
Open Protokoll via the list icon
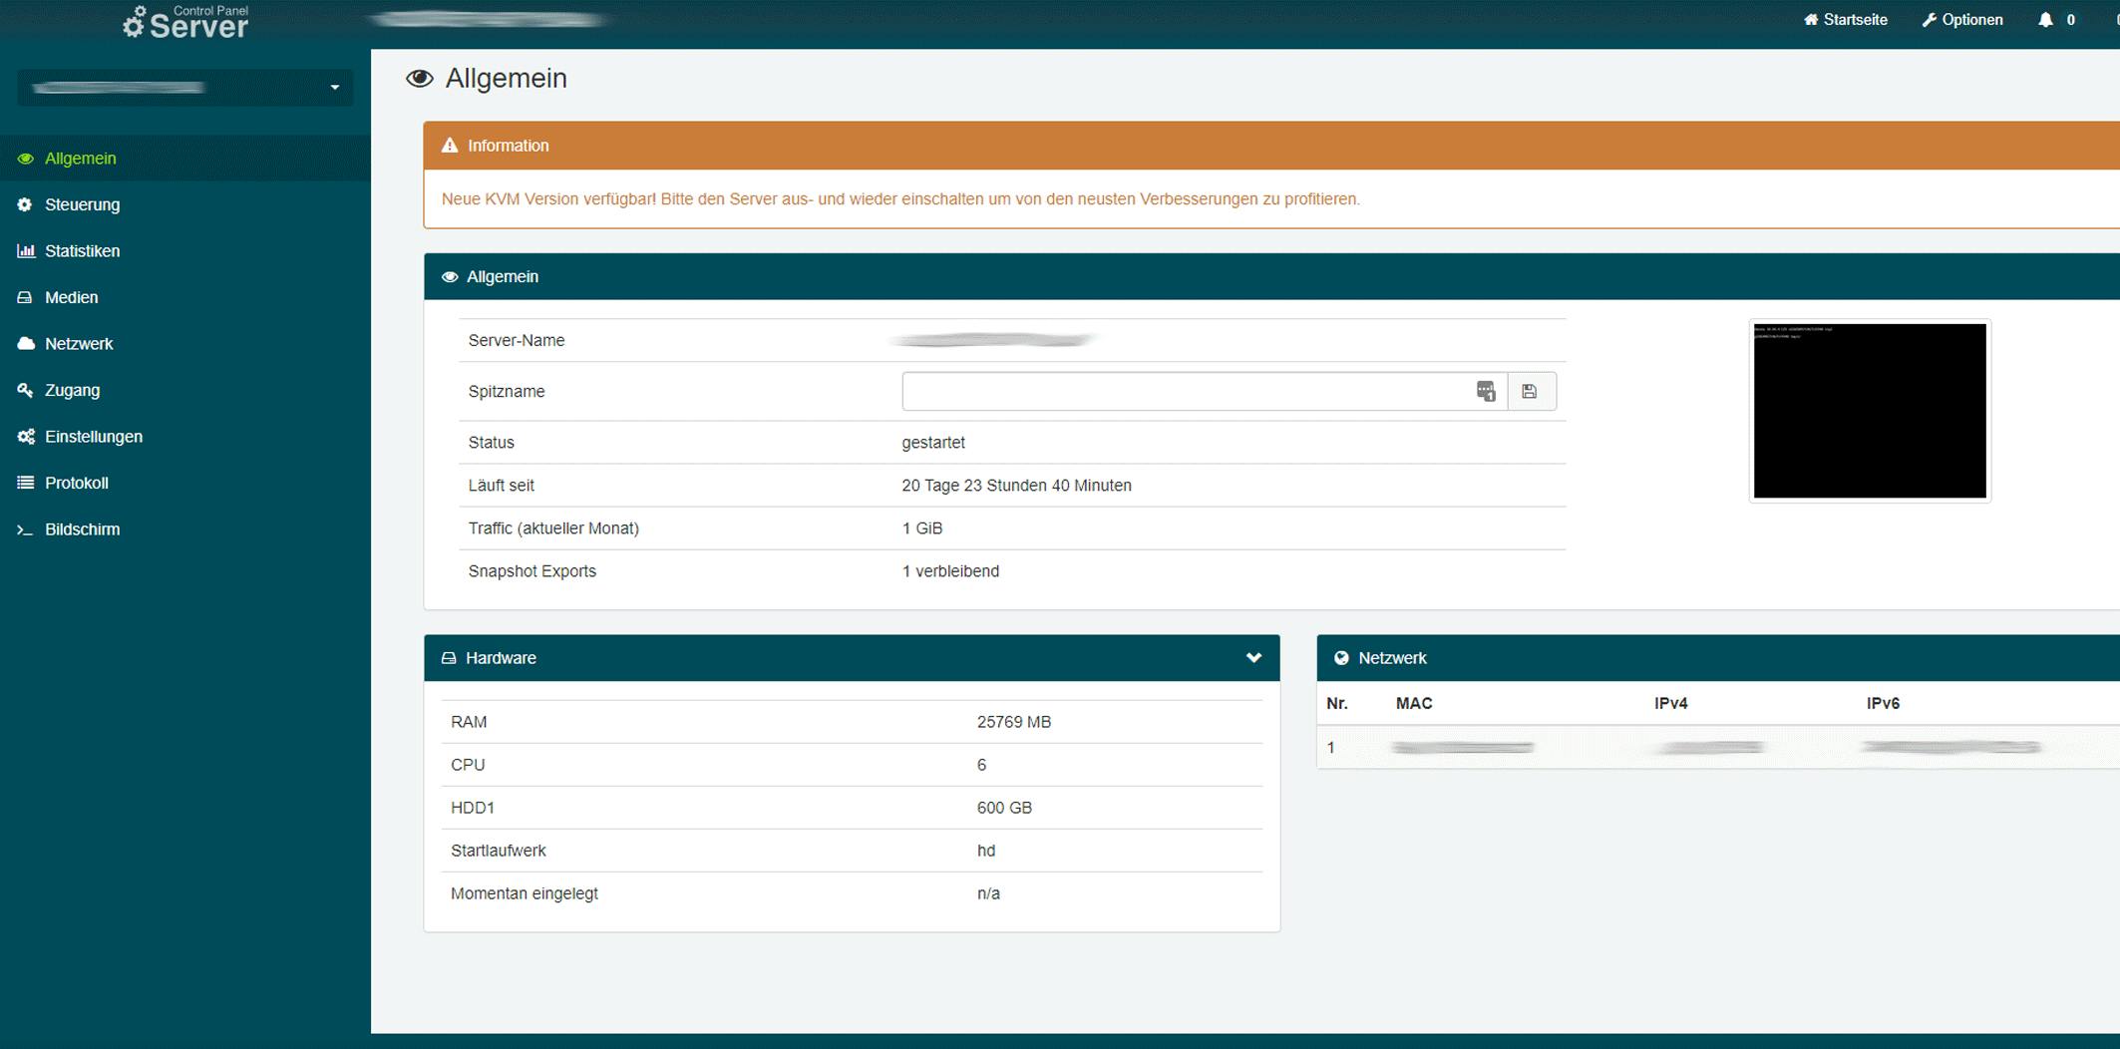point(26,483)
